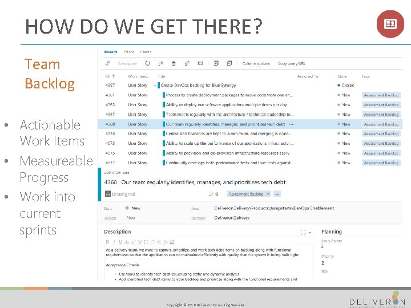Click into the Description text area

[209, 263]
